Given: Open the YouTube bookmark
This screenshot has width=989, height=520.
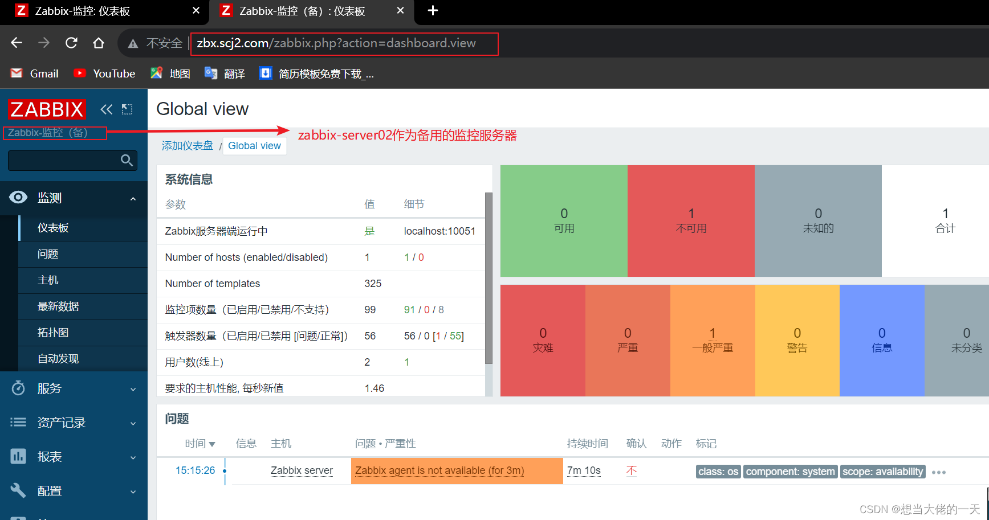Looking at the screenshot, I should pos(105,73).
